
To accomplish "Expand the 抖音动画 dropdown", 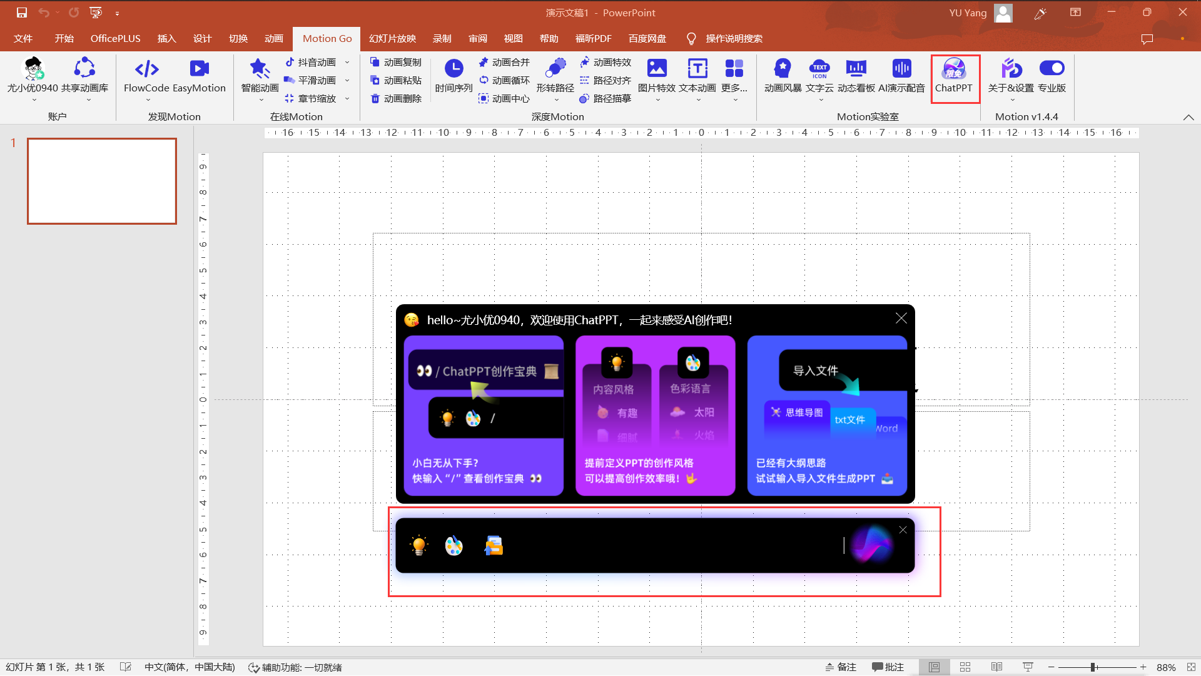I will pos(348,62).
